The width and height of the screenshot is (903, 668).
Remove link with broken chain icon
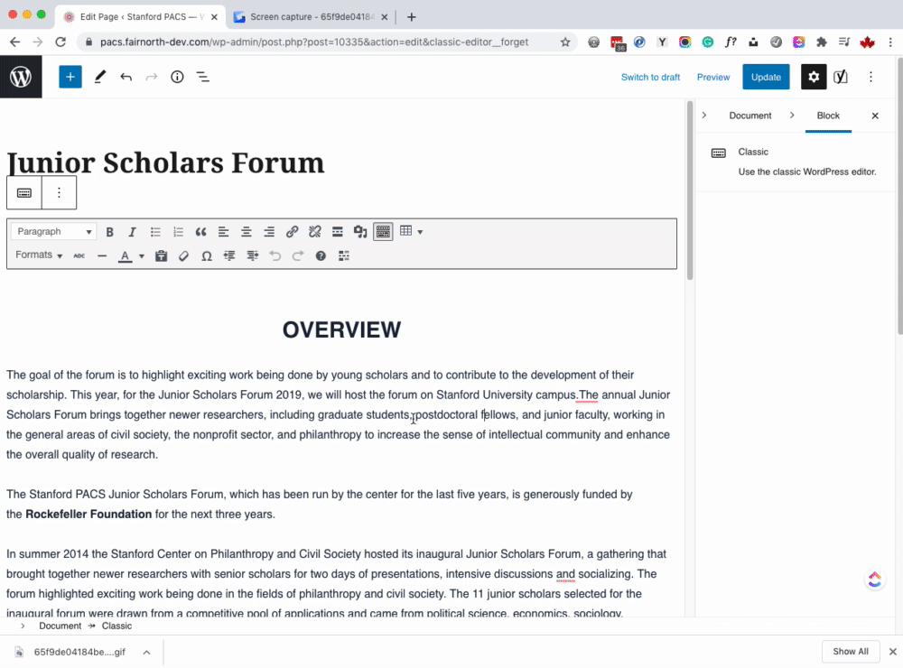click(x=314, y=231)
